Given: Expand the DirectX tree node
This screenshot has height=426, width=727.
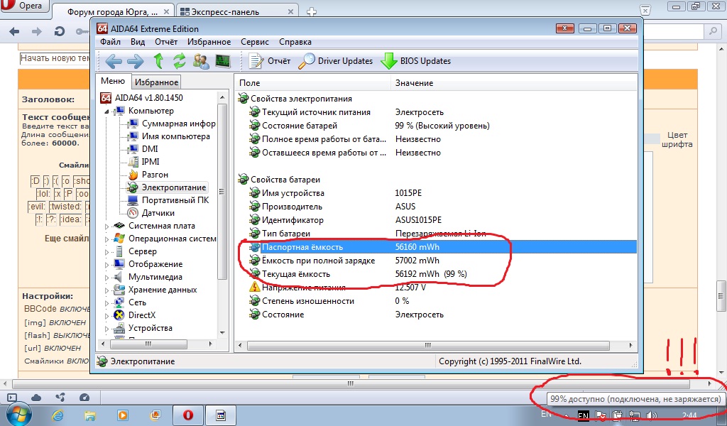Looking at the screenshot, I should tap(108, 316).
